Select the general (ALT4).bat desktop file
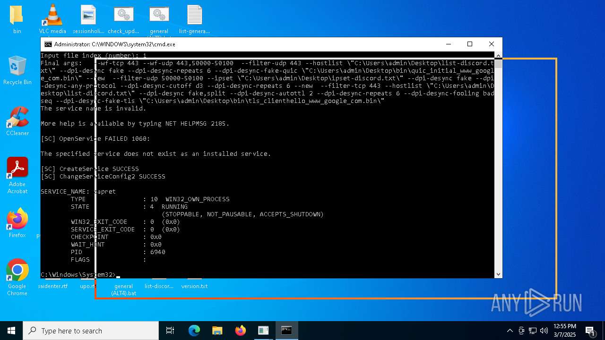Screen dimensions: 605x340 pyautogui.click(x=123, y=289)
